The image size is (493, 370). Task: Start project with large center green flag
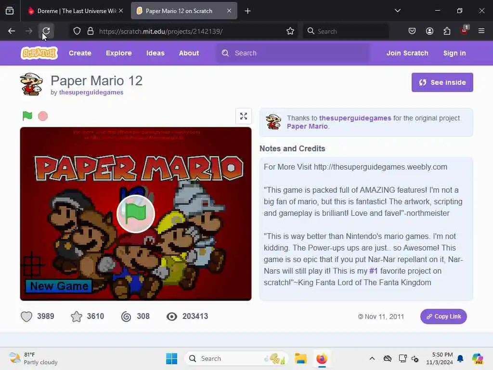point(136,214)
